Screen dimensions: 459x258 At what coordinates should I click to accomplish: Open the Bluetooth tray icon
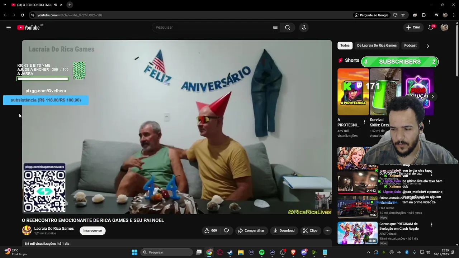(407, 252)
